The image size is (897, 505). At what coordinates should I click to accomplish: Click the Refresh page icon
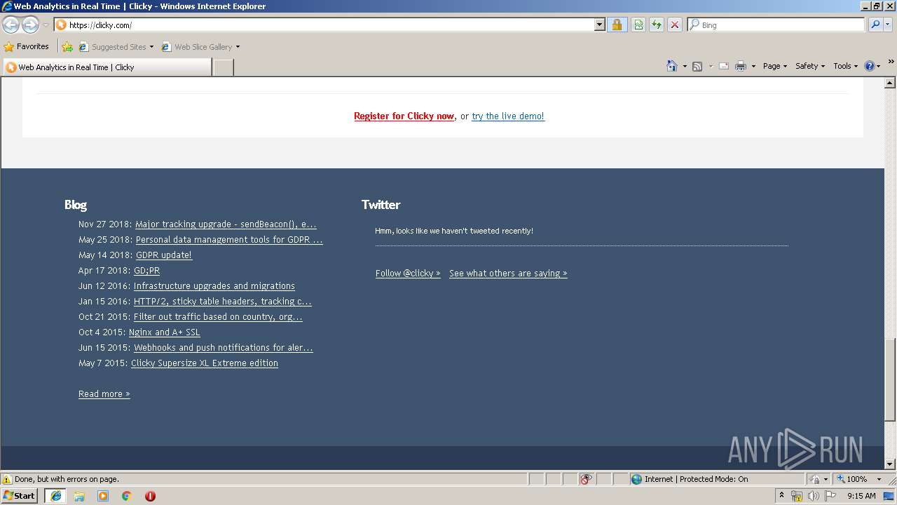click(657, 25)
